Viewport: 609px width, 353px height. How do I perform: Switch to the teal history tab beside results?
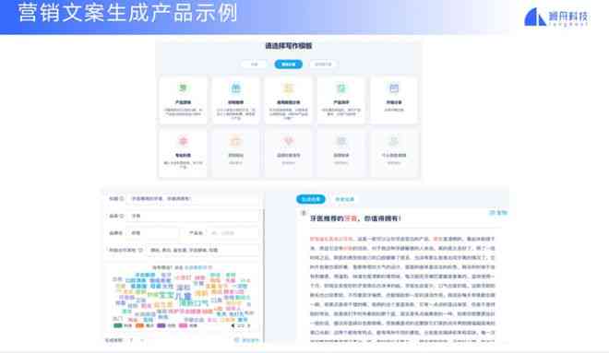(344, 199)
